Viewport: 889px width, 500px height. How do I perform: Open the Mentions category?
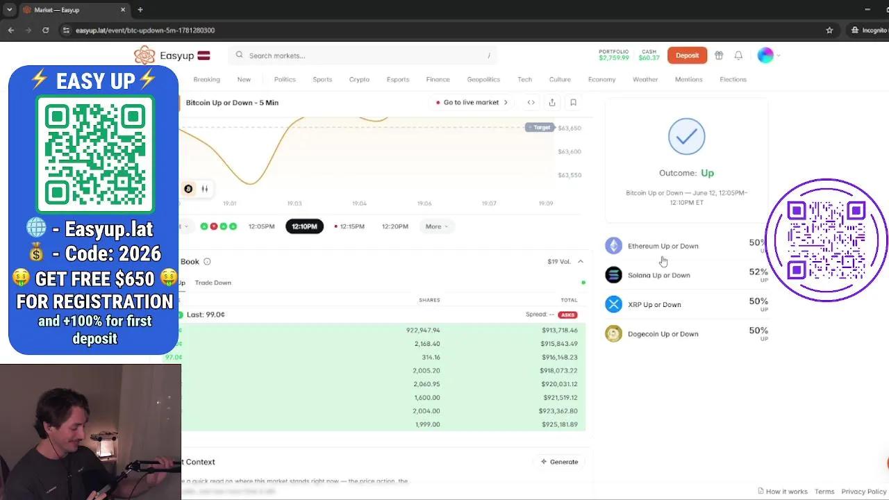[x=689, y=80]
